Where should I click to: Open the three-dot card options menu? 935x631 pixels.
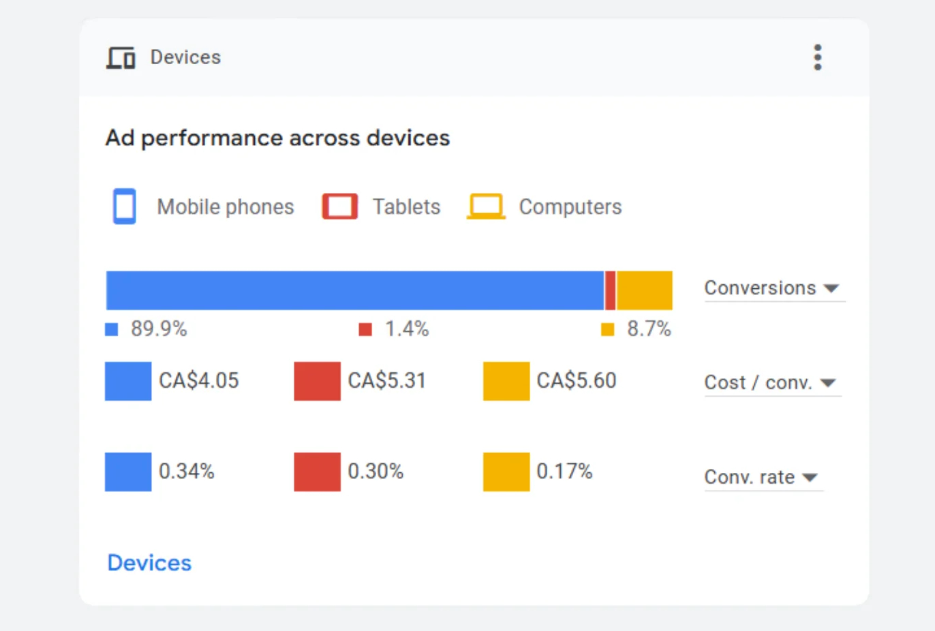818,57
